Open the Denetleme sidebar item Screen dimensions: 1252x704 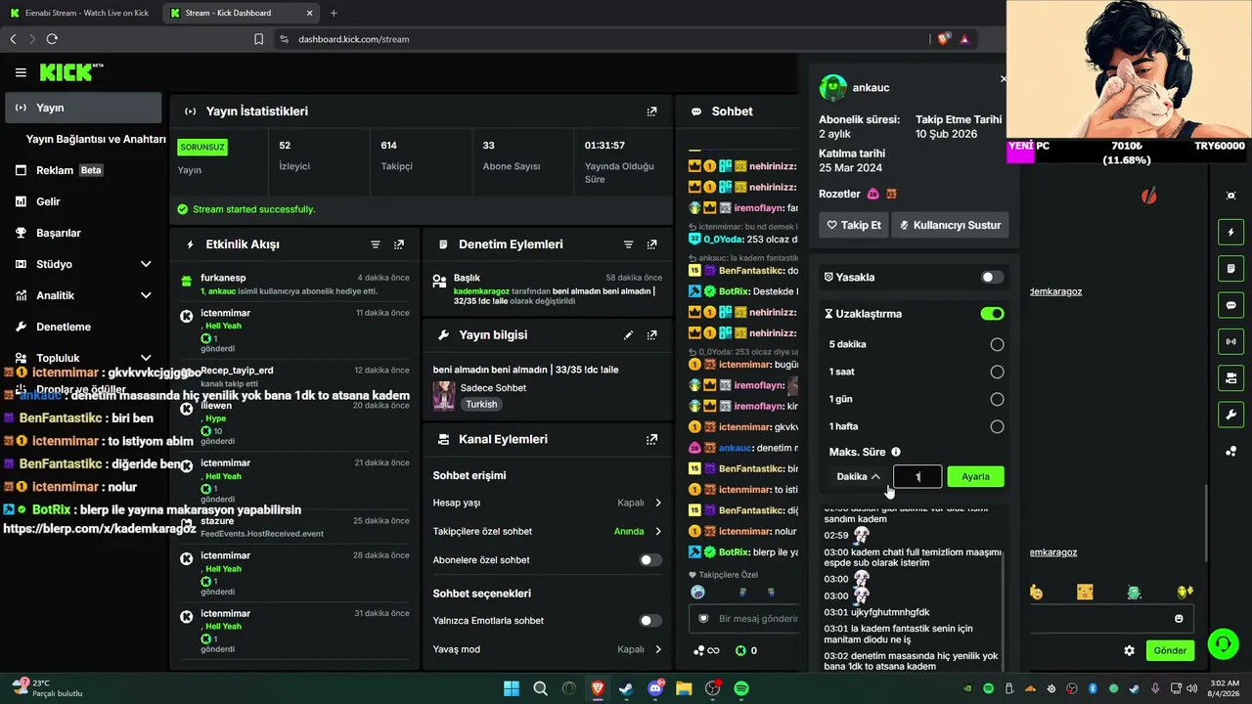(83, 327)
